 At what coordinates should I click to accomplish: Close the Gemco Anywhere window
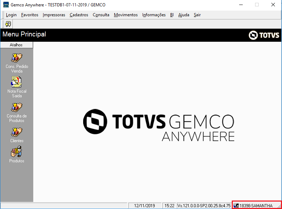(273, 5)
